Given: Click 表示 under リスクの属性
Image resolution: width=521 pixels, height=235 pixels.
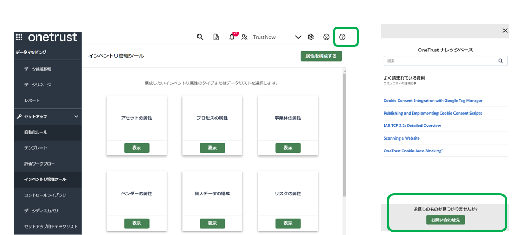Looking at the screenshot, I should tap(288, 223).
